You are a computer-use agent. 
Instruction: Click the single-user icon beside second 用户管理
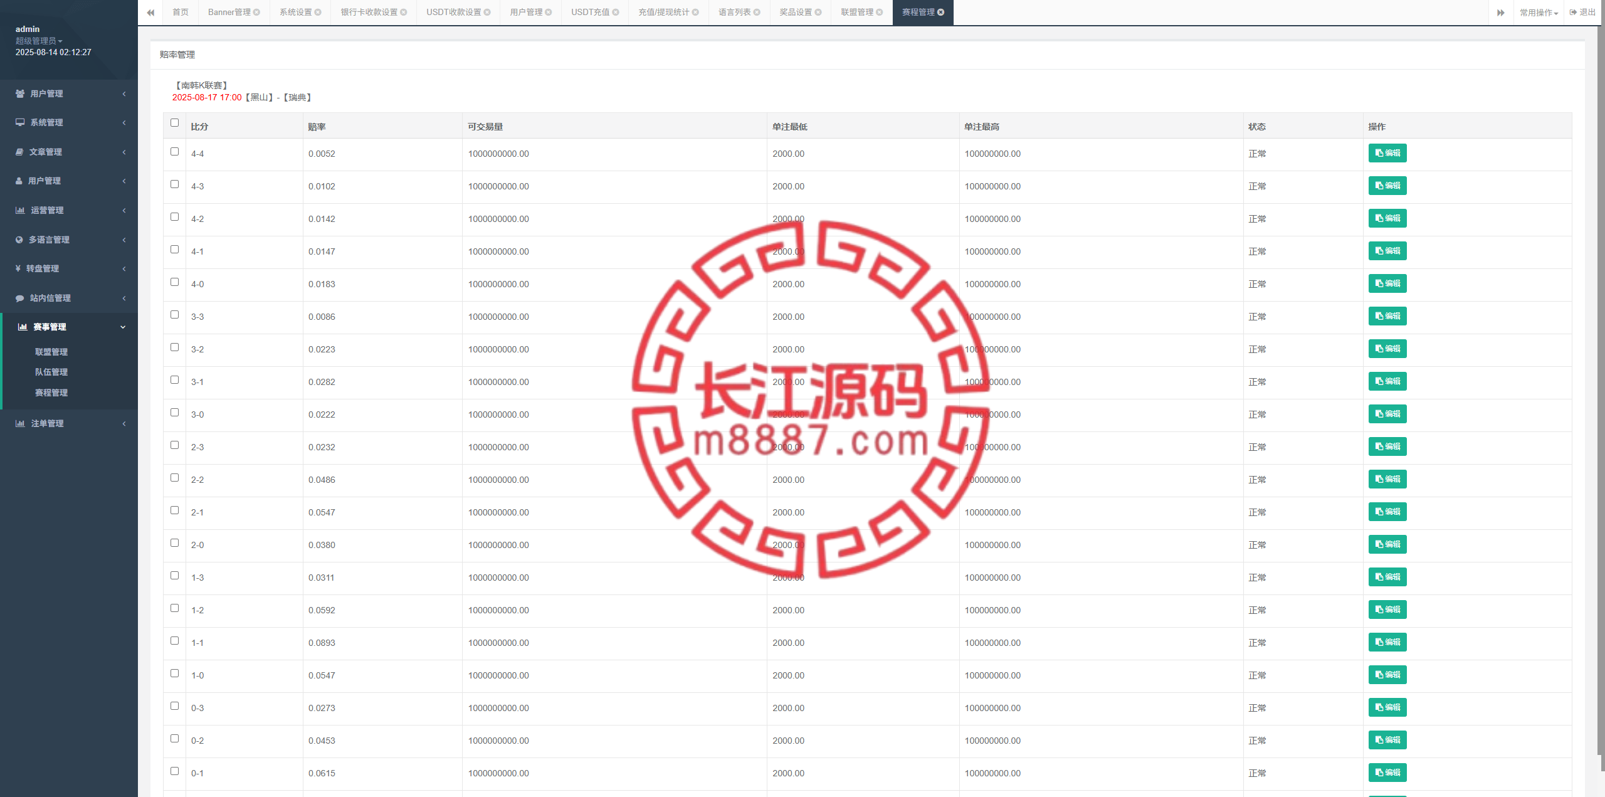19,181
